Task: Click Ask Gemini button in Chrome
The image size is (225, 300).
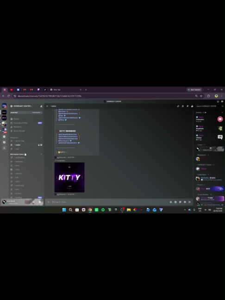Action: [194, 90]
